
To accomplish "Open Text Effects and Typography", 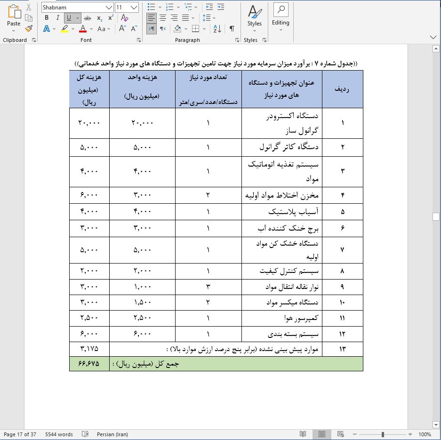I will point(47,28).
